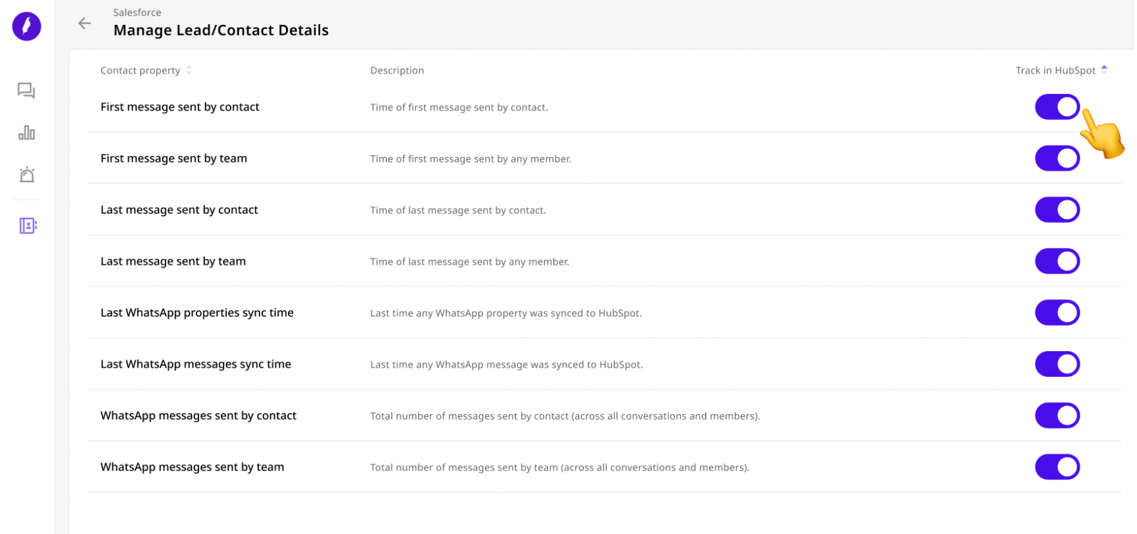Switch off Last message sent by team

click(x=1057, y=261)
